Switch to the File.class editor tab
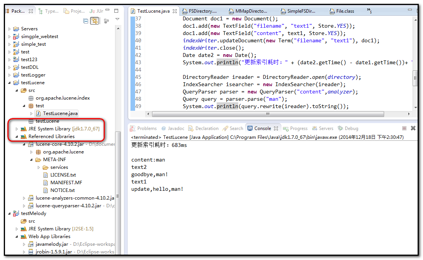This screenshot has width=423, height=260. (x=342, y=11)
